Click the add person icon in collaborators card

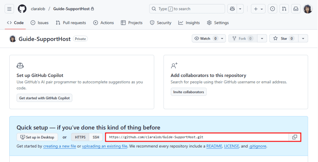pos(174,66)
